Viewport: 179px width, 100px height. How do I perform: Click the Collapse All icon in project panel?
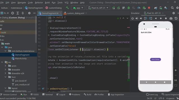[23, 13]
